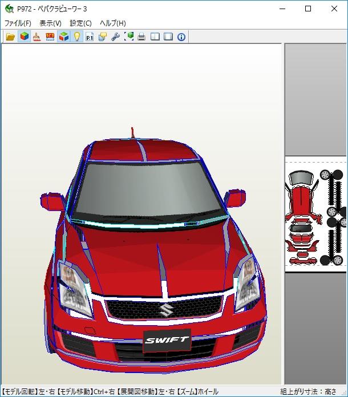Click the printer icon
This screenshot has width=348, height=397.
click(x=142, y=37)
